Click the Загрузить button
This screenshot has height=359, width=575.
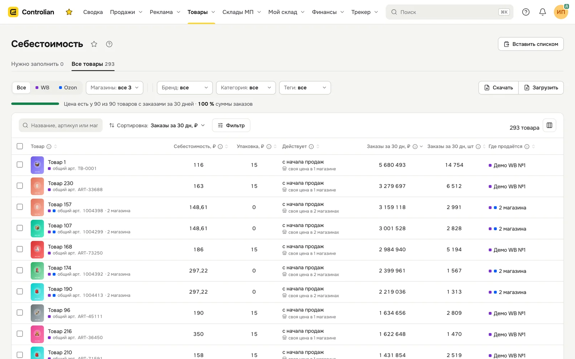point(541,88)
